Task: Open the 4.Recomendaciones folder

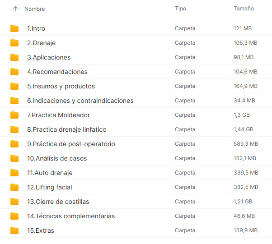Action: 57,72
